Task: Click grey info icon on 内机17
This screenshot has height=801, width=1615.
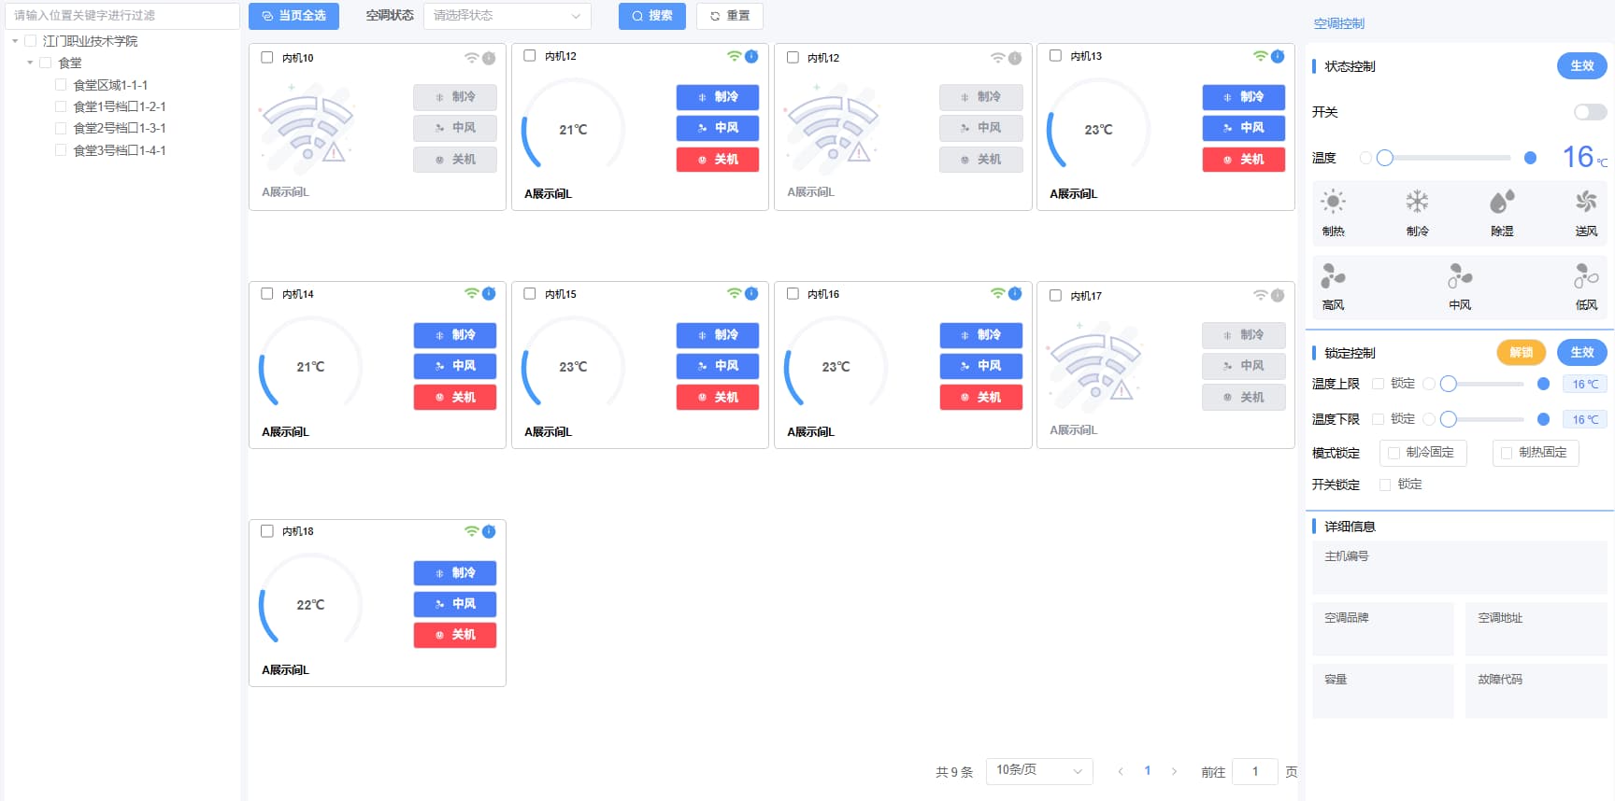Action: point(1278,295)
